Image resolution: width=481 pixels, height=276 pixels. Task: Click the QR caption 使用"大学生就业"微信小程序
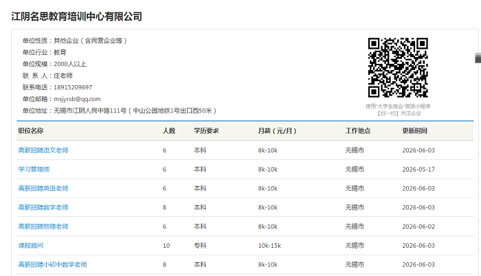tap(398, 106)
